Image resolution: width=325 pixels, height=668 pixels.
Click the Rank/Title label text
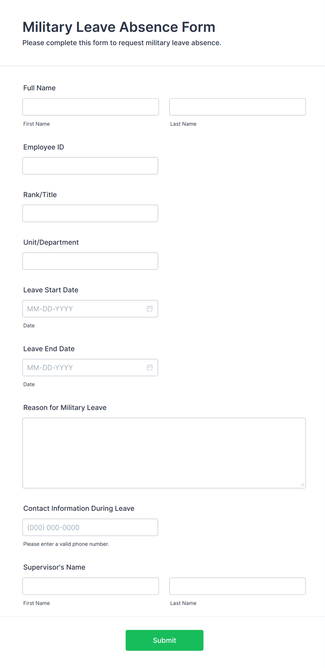click(x=40, y=195)
